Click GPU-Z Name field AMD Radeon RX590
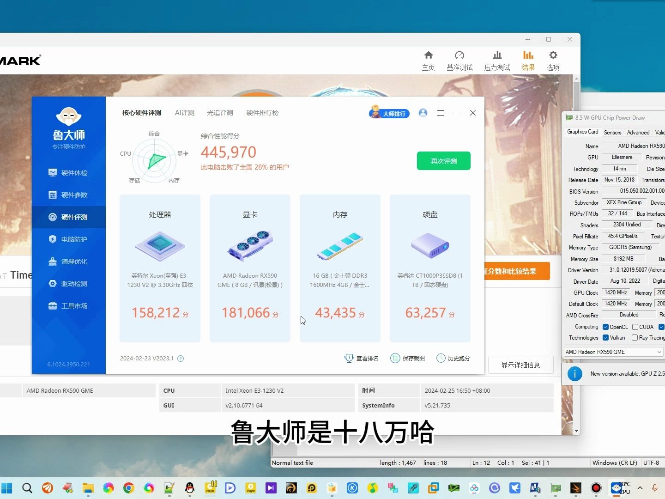665x499 pixels. [x=633, y=146]
